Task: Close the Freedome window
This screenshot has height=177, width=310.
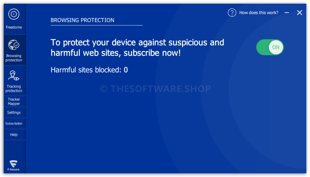Action: click(x=300, y=13)
